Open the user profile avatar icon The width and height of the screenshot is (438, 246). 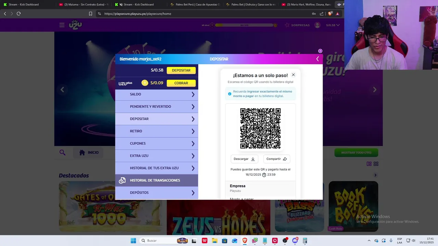point(318,25)
